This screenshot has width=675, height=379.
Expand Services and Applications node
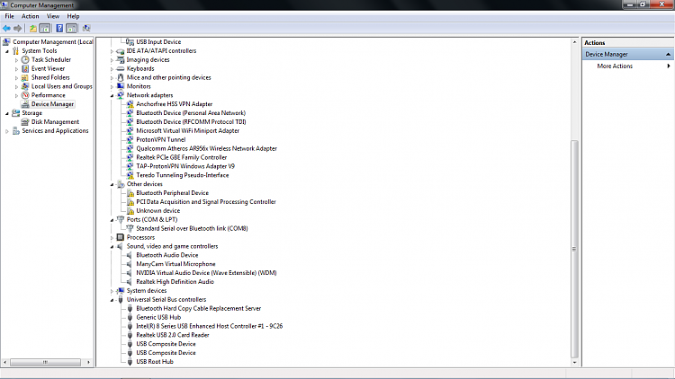7,131
